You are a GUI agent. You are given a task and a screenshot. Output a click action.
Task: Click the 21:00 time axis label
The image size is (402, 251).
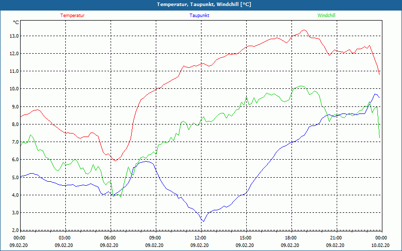(336, 238)
